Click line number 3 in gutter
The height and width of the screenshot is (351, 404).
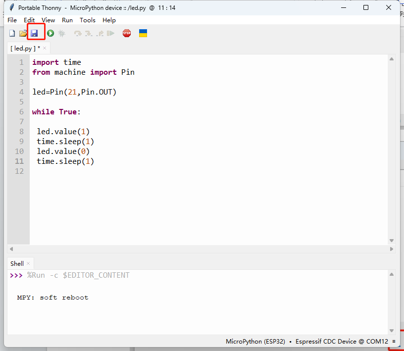click(x=22, y=82)
